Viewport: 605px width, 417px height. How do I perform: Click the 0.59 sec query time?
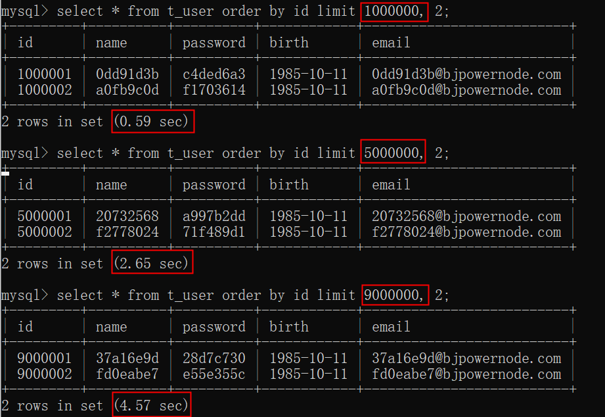pyautogui.click(x=152, y=122)
